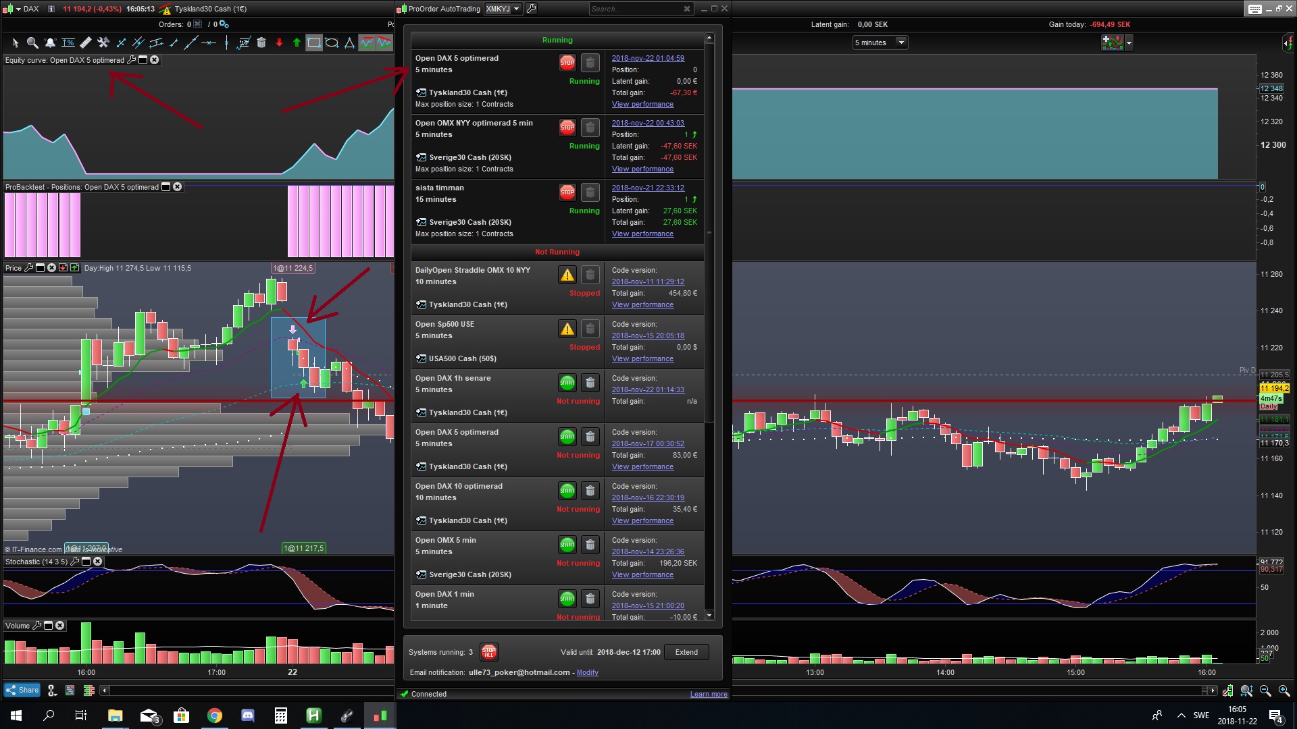Stop the sista timman trading system
This screenshot has height=729, width=1297.
click(x=567, y=192)
